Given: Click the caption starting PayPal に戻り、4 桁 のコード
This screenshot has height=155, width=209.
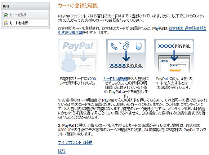Looking at the screenshot, I should (x=174, y=83).
